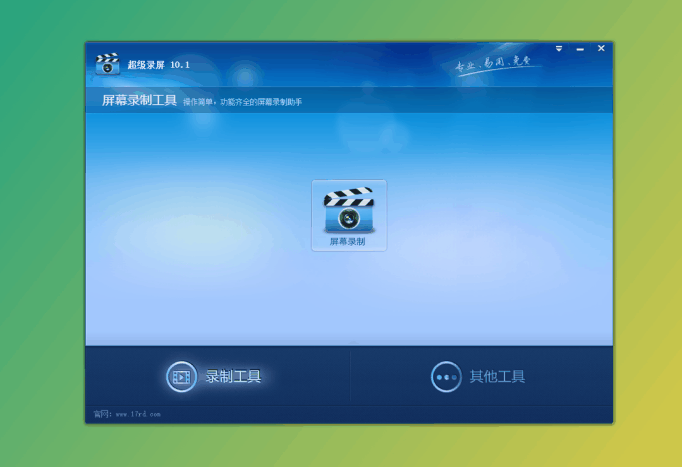682x467 pixels.
Task: Click the small app icon in the title bar
Action: (107, 62)
